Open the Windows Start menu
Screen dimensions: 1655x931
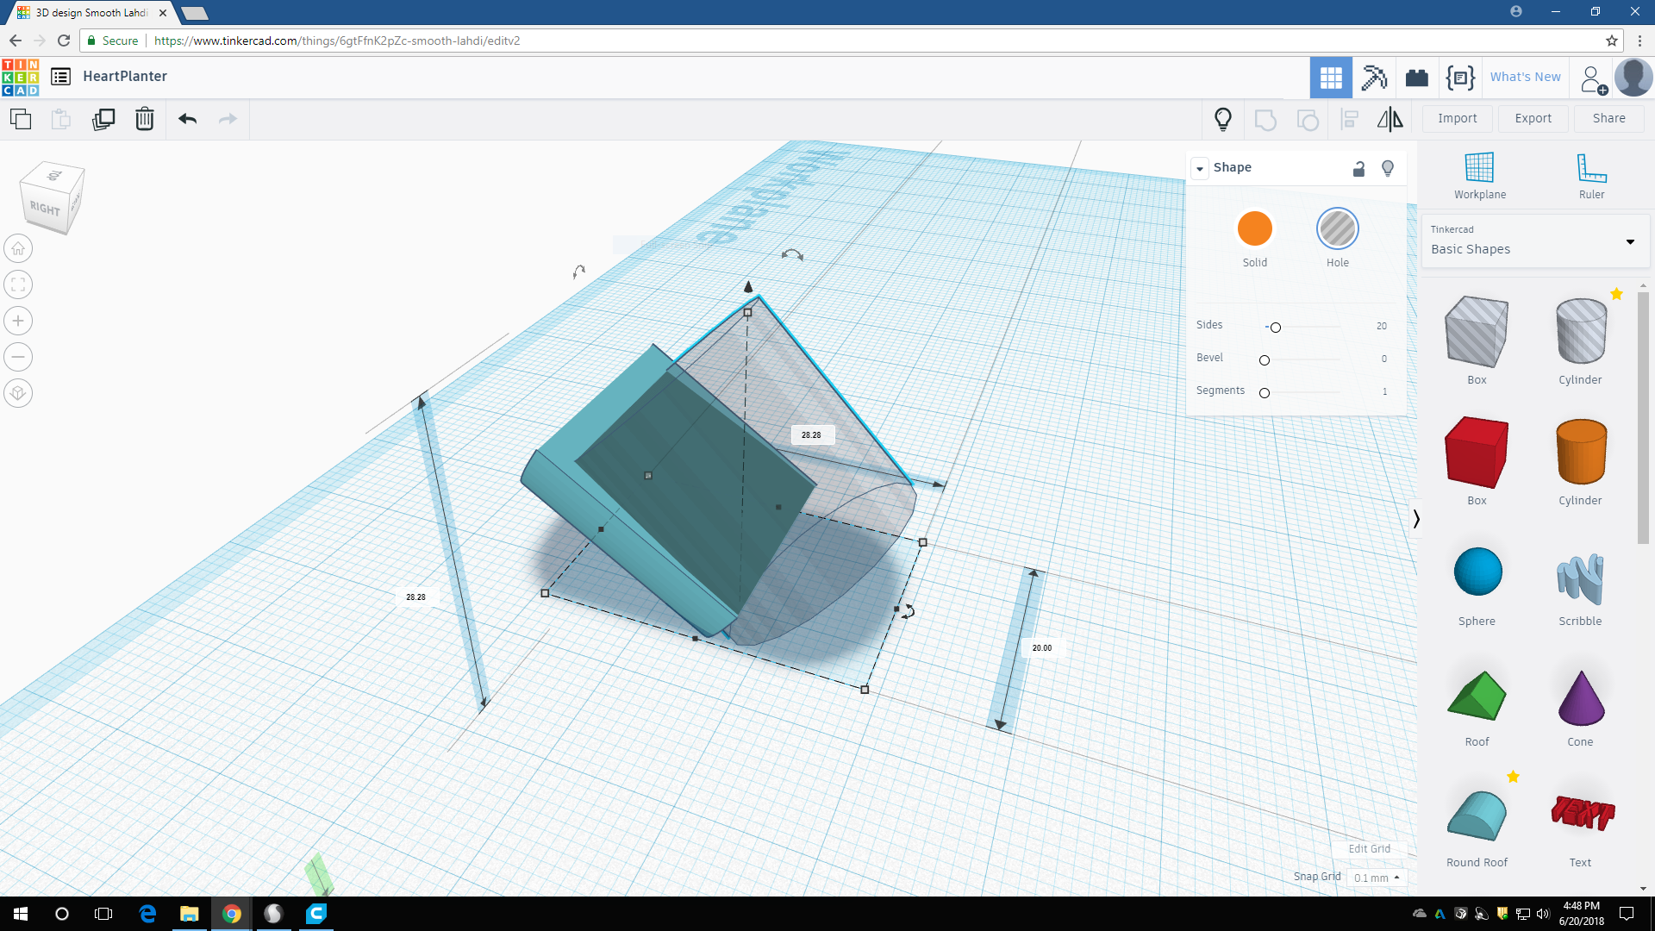coord(21,914)
